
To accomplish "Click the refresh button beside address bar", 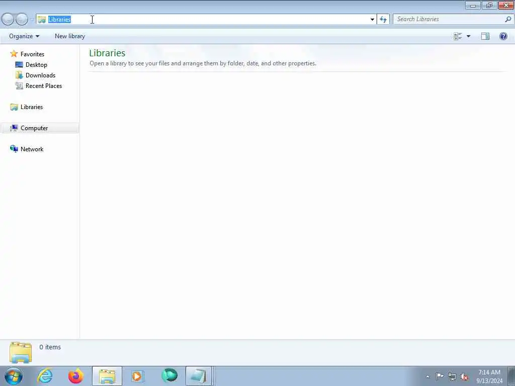I will pyautogui.click(x=383, y=20).
